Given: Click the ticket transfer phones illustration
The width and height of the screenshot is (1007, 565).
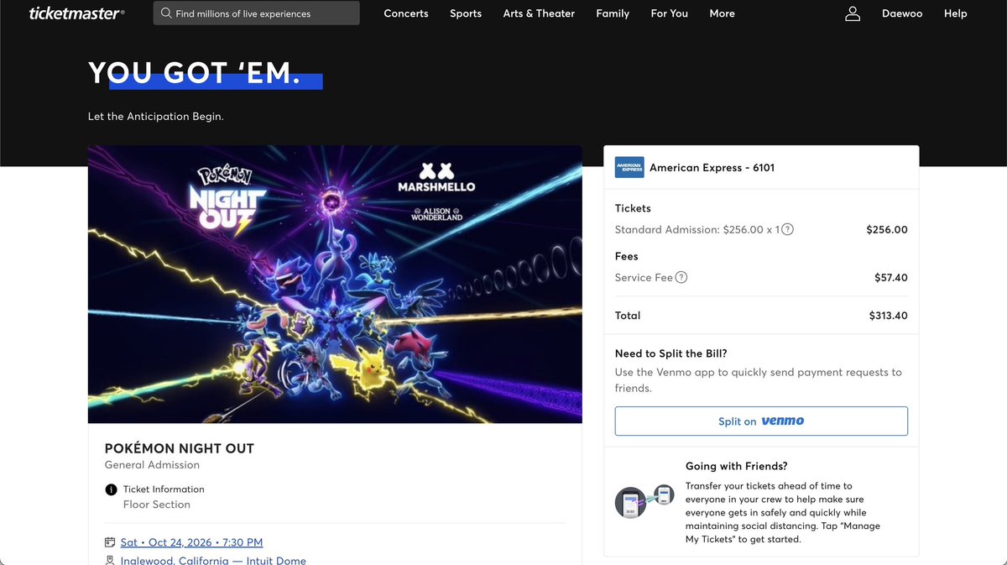Looking at the screenshot, I should click(x=644, y=500).
